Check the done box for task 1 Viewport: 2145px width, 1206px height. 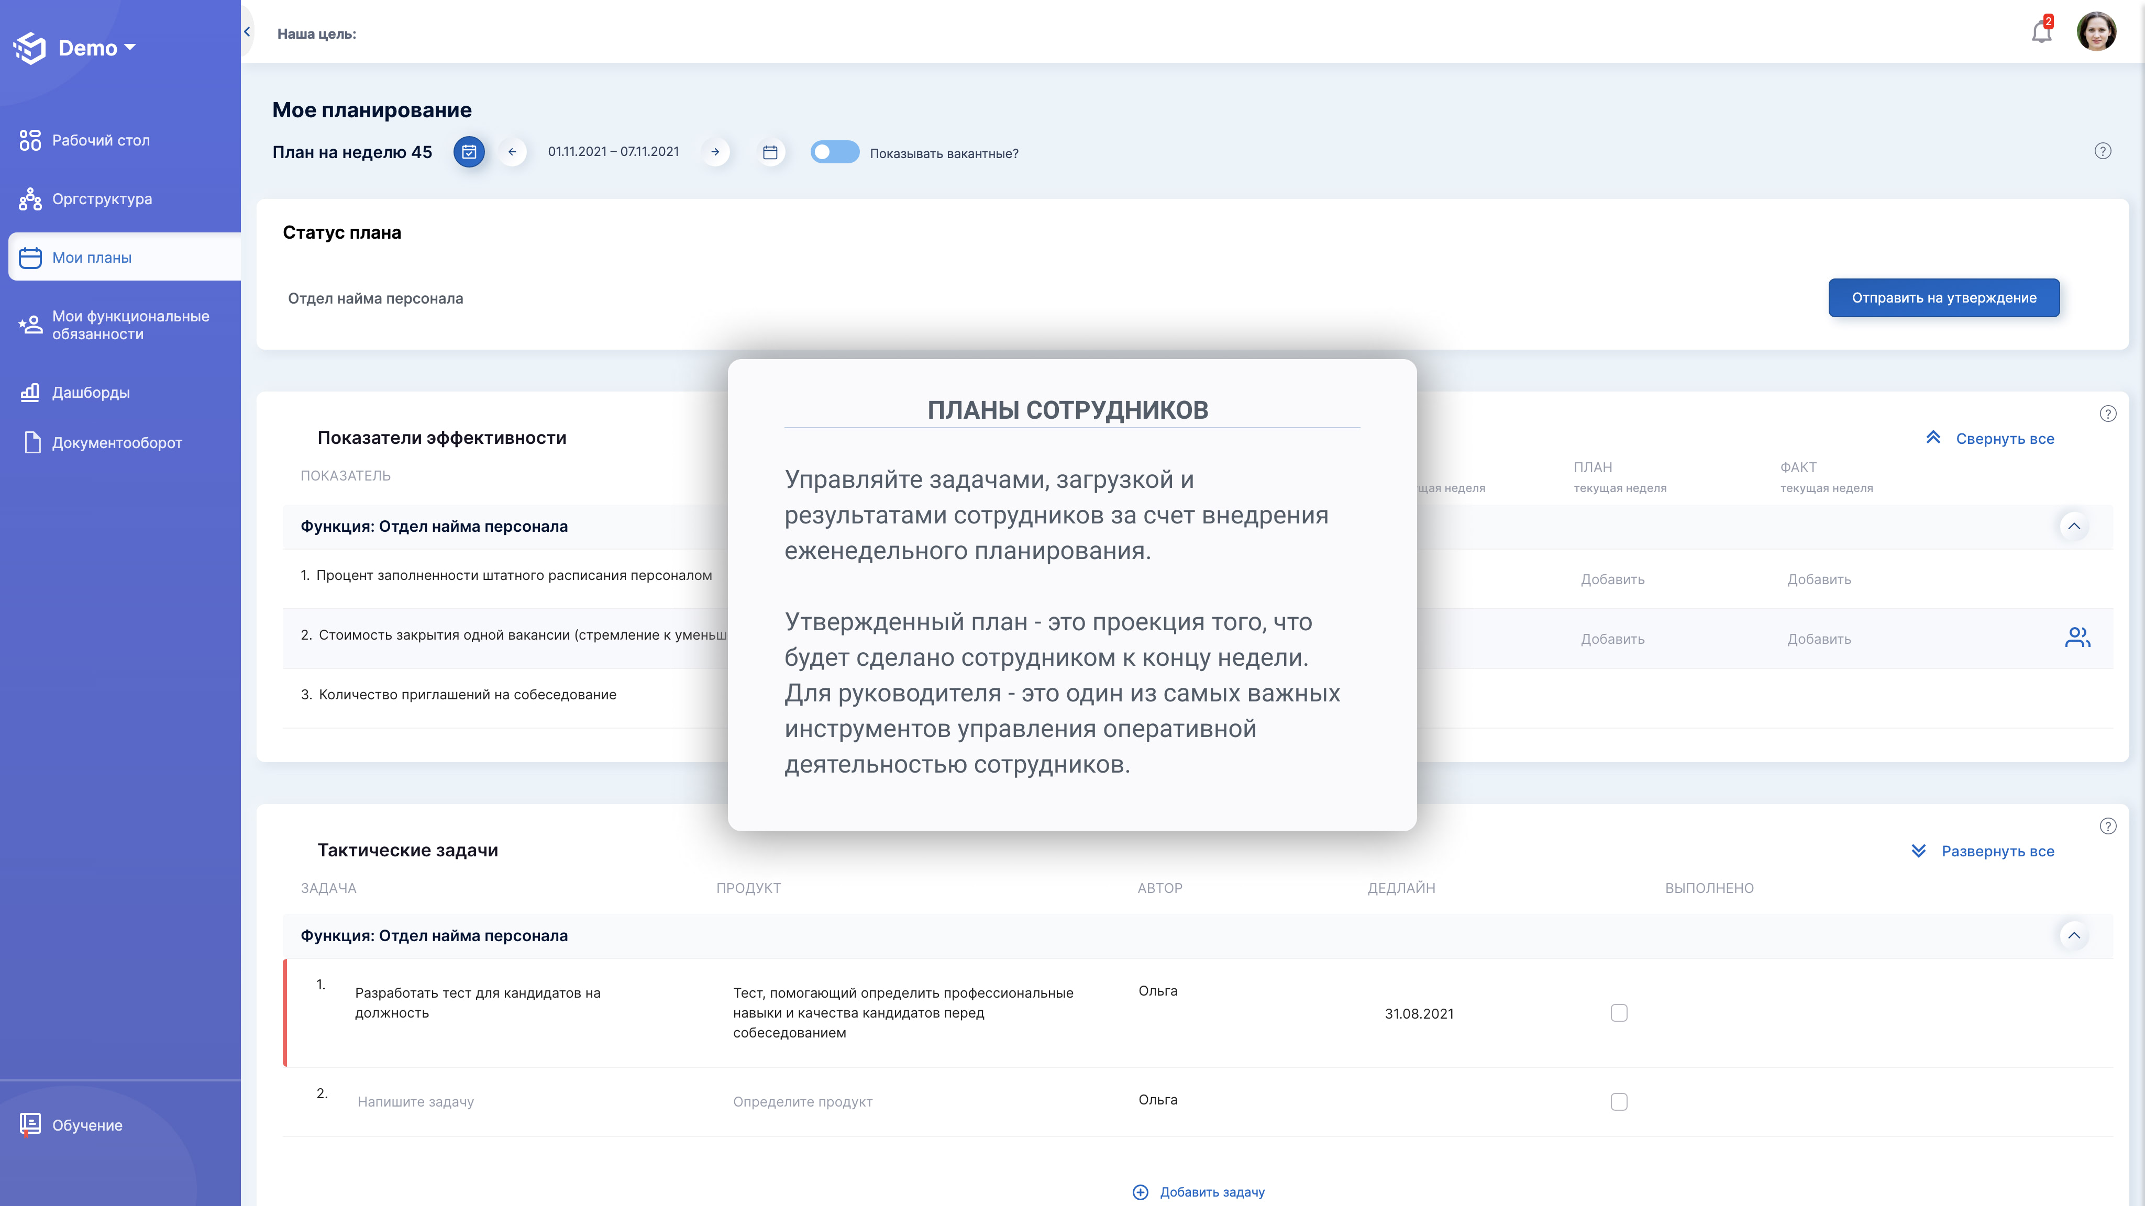click(1619, 1013)
